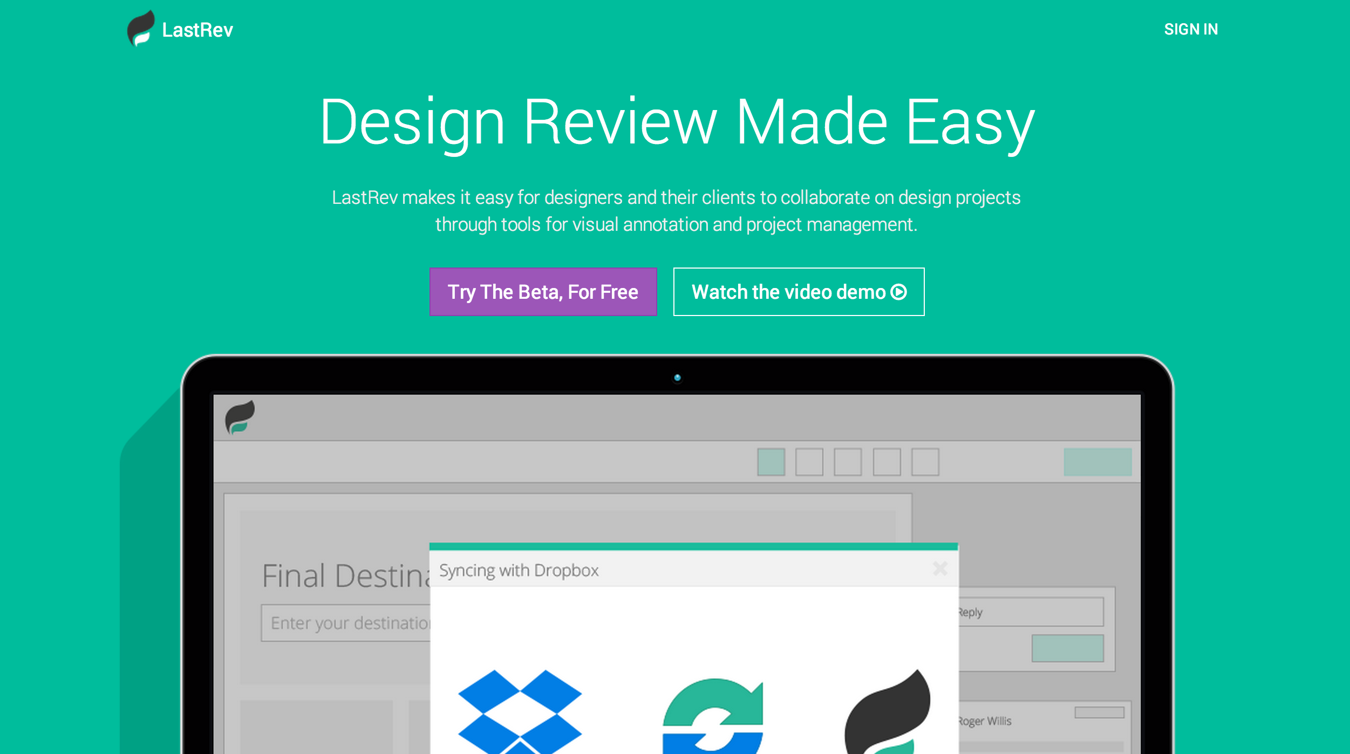Select fifth square box in mockup toolbar
Image resolution: width=1350 pixels, height=754 pixels.
point(925,462)
